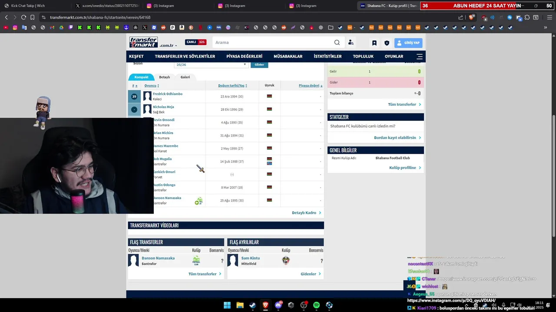Viewport: 556px width, 312px height.
Task: Open the Gidenler link
Action: pos(311,274)
